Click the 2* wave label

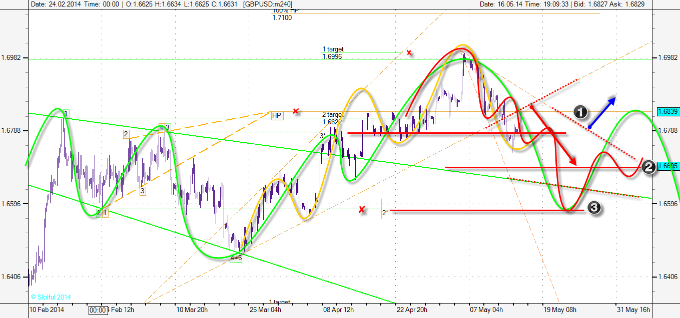pyautogui.click(x=385, y=213)
